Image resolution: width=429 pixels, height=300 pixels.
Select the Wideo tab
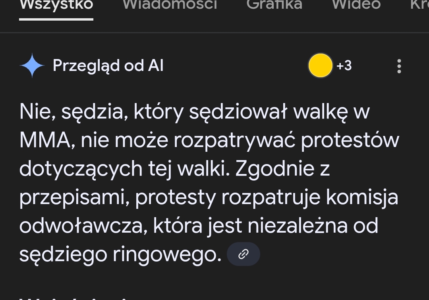356,5
